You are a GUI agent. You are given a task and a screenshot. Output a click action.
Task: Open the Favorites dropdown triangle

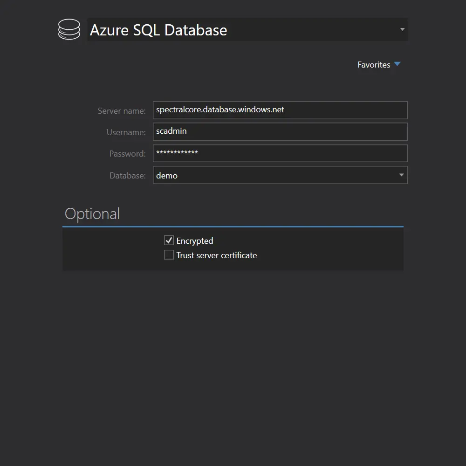tap(397, 64)
